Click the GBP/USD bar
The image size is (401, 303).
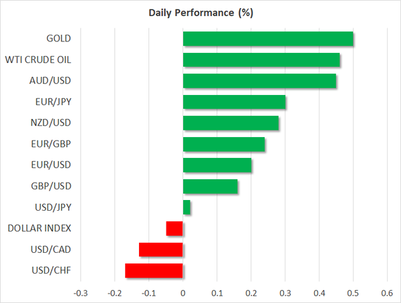[x=210, y=186]
